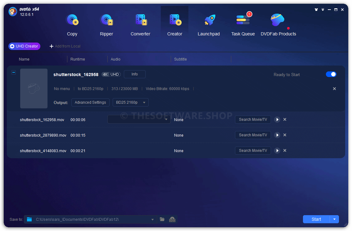352x231 pixels.
Task: Collapse the shutterstock_162958 task group
Action: [14, 72]
